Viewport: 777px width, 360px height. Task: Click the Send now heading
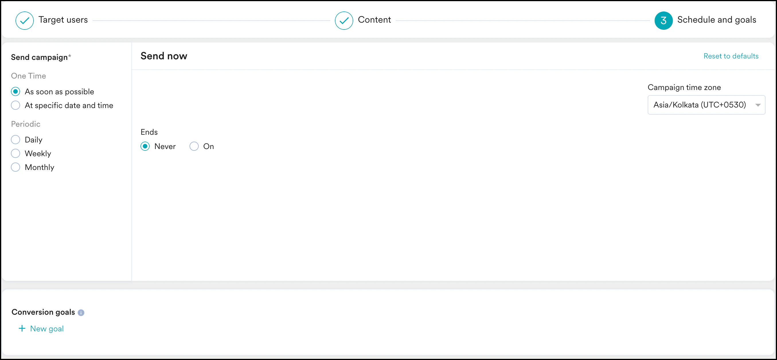[164, 56]
